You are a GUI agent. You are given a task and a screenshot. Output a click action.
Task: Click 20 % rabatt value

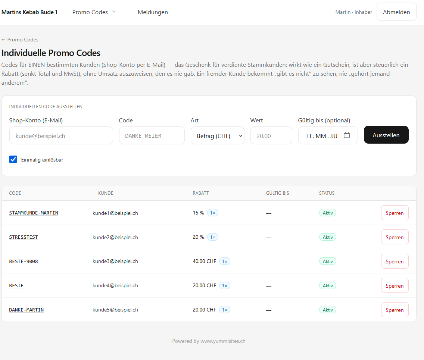pos(198,237)
